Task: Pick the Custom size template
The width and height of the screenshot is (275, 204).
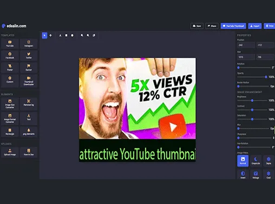Action: coord(10,81)
